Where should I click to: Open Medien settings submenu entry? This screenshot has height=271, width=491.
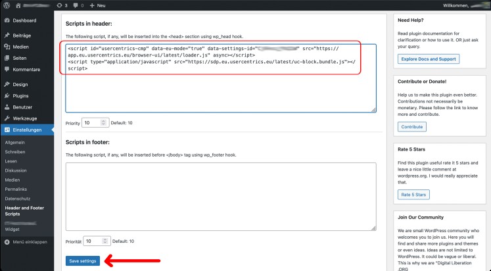(x=12, y=180)
